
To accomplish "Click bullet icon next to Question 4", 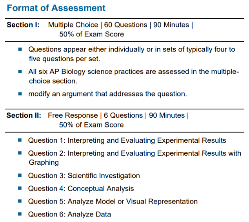I will pos(20,188).
